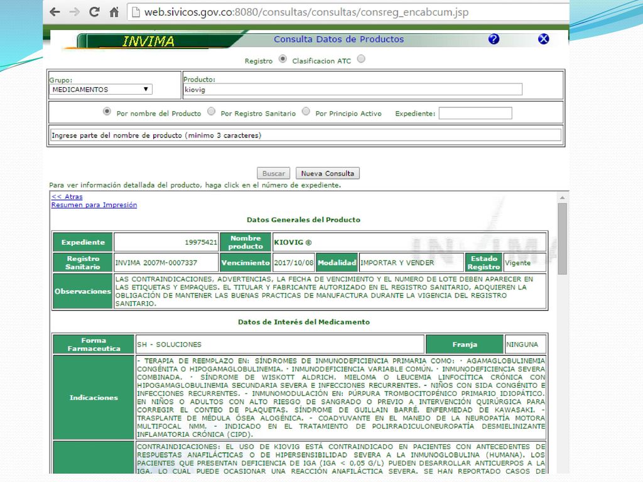Click the Producto field containing kiovig
The height and width of the screenshot is (482, 643).
[353, 89]
